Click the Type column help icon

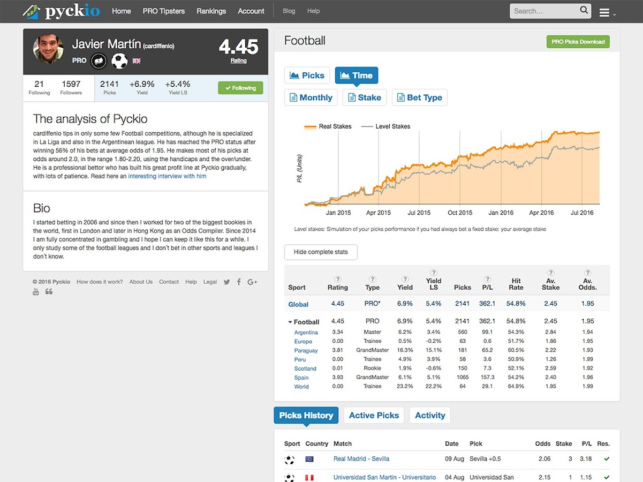(x=373, y=279)
